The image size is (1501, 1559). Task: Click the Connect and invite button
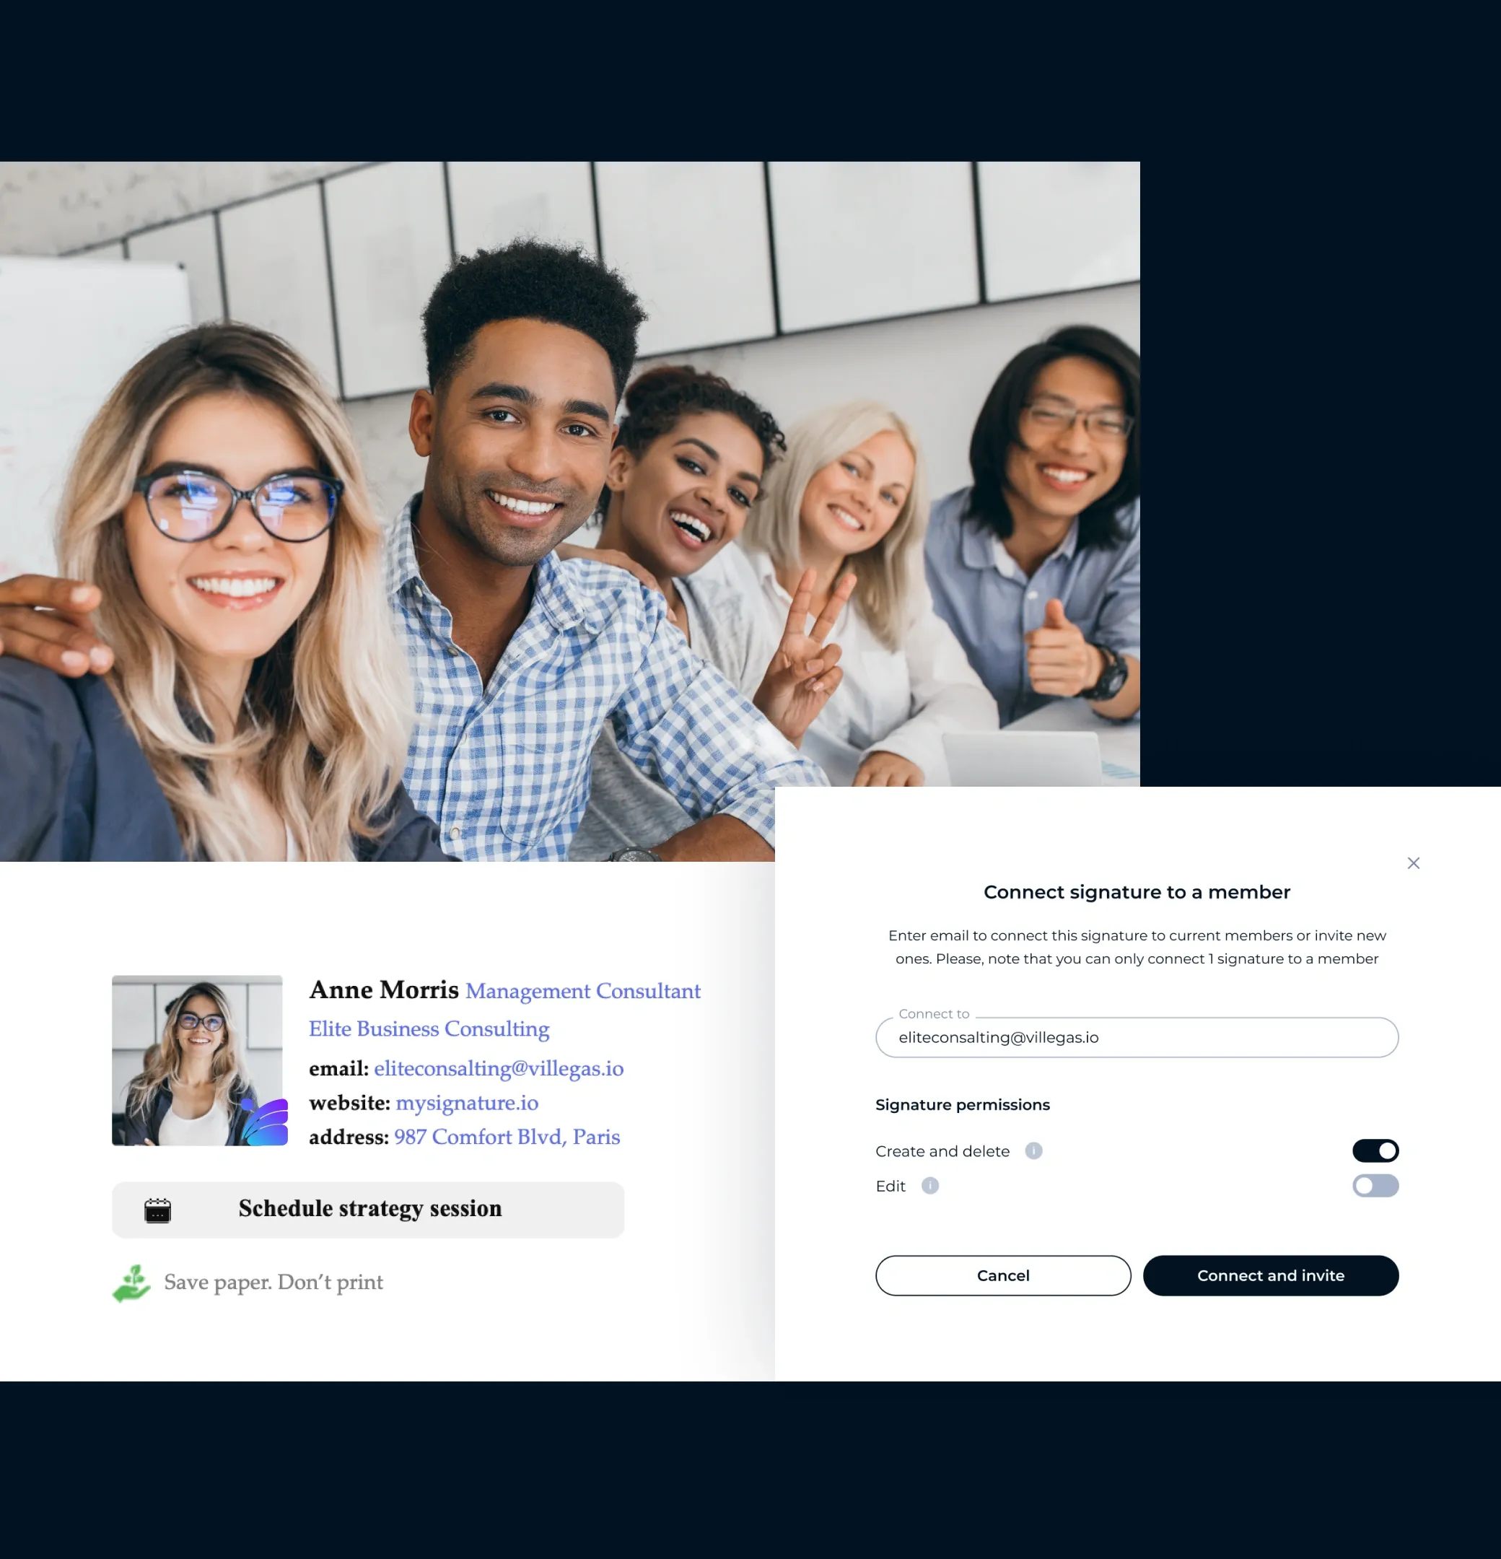1270,1275
